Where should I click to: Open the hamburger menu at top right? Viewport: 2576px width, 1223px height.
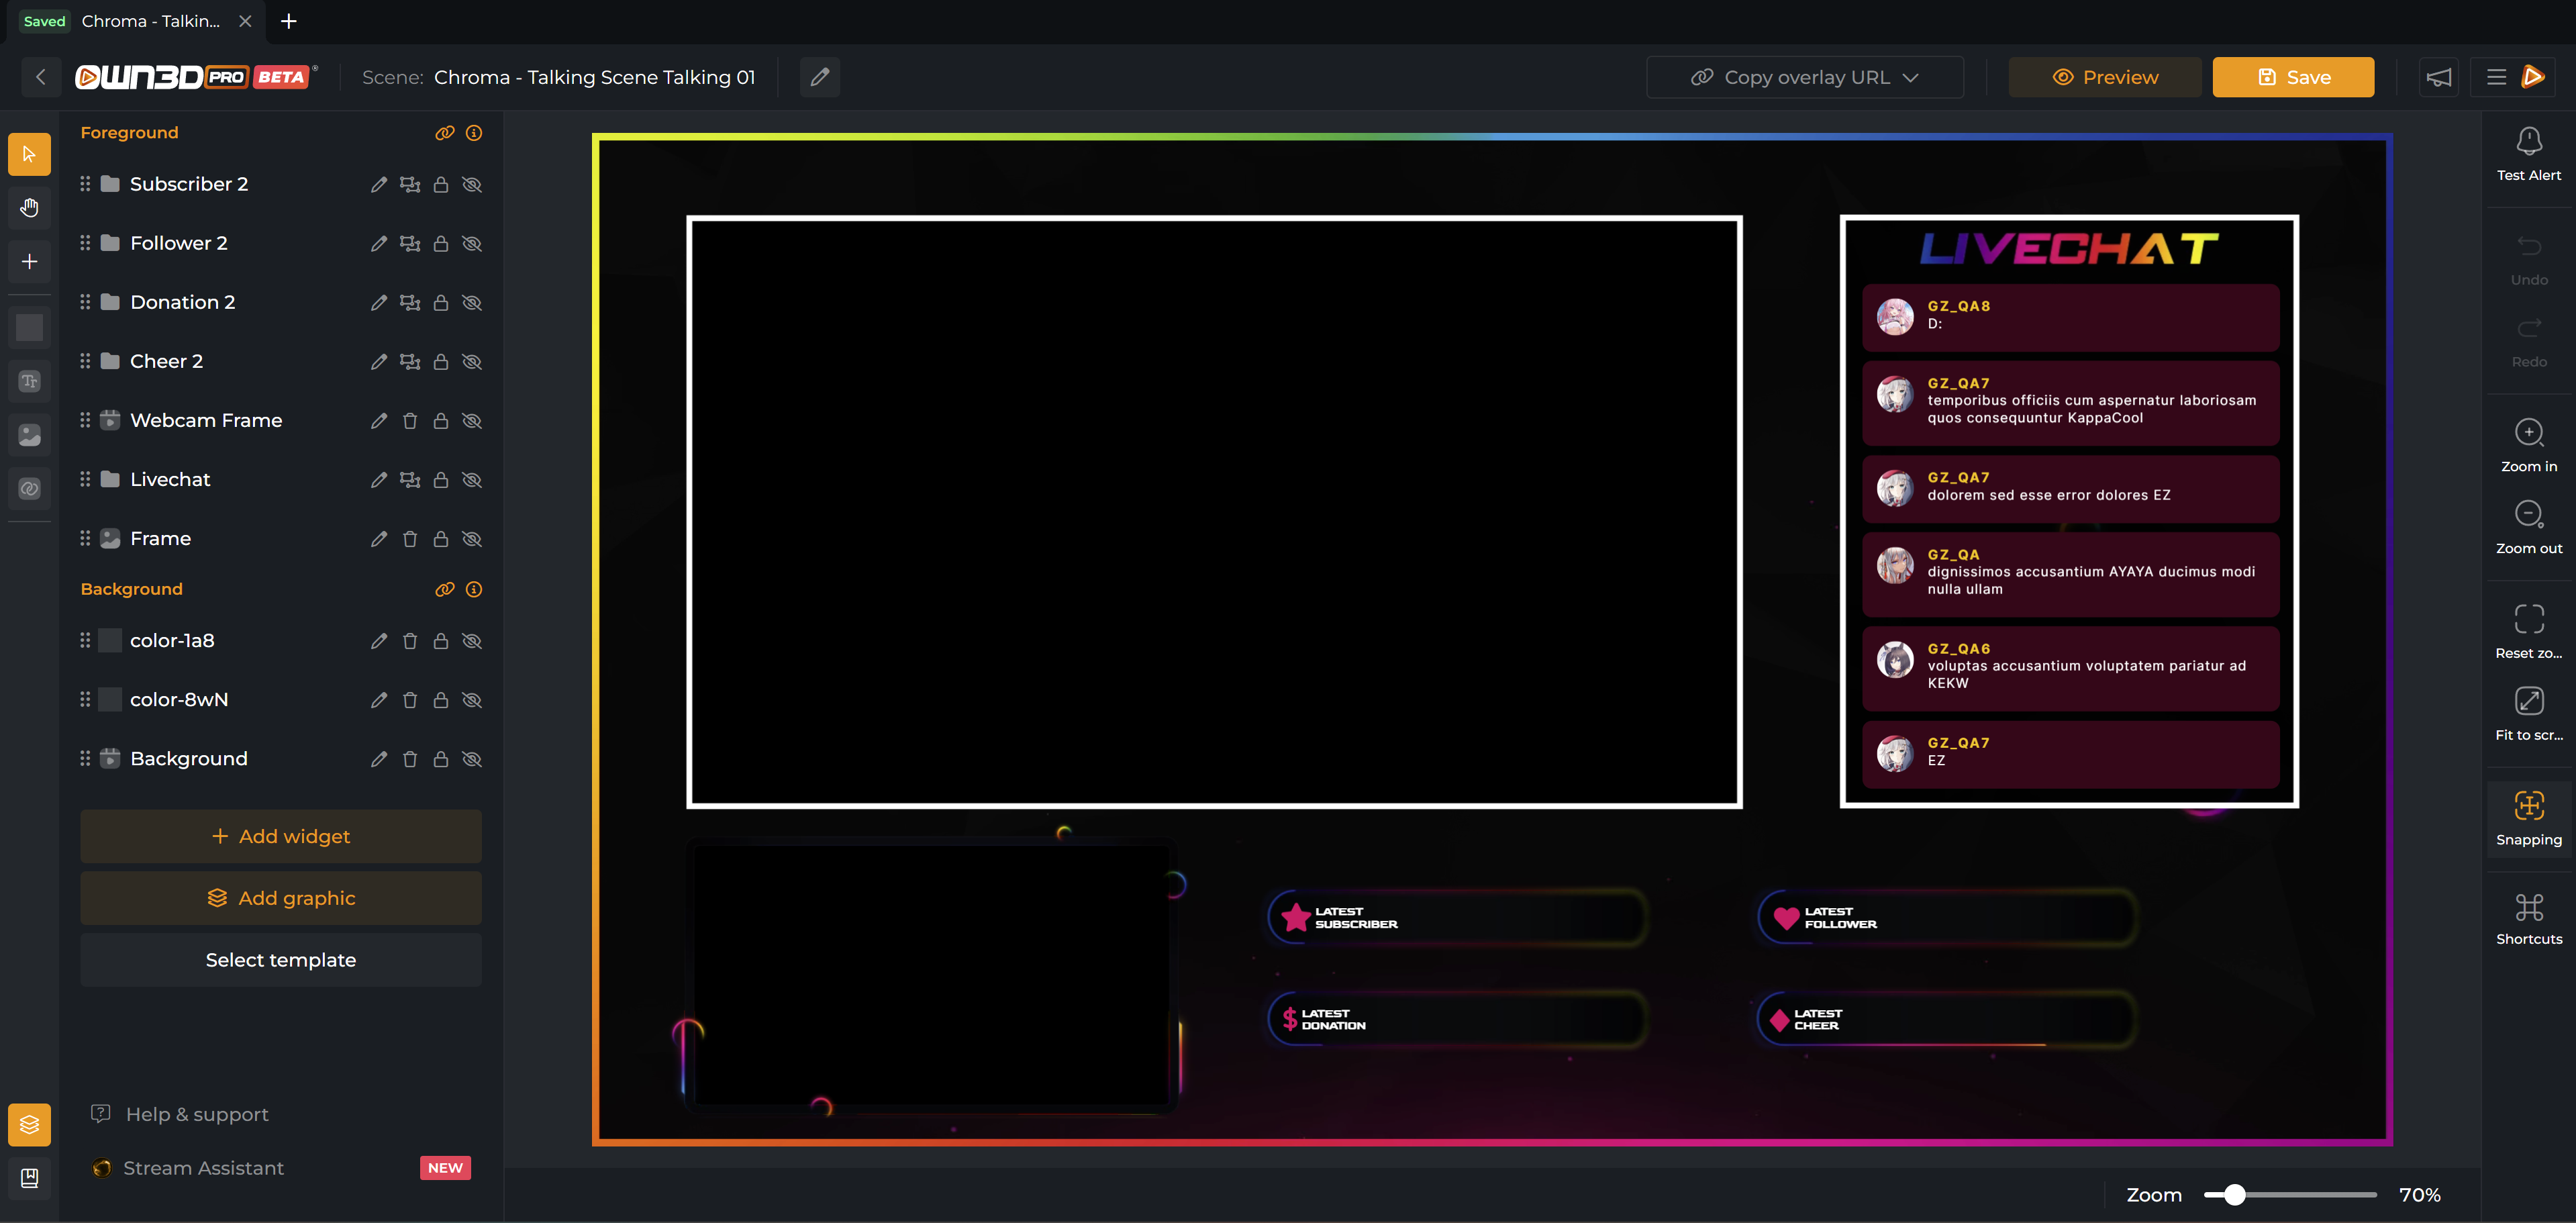(x=2496, y=77)
